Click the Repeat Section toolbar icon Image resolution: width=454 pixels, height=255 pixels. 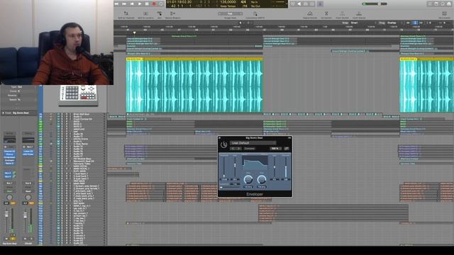[x=310, y=14]
